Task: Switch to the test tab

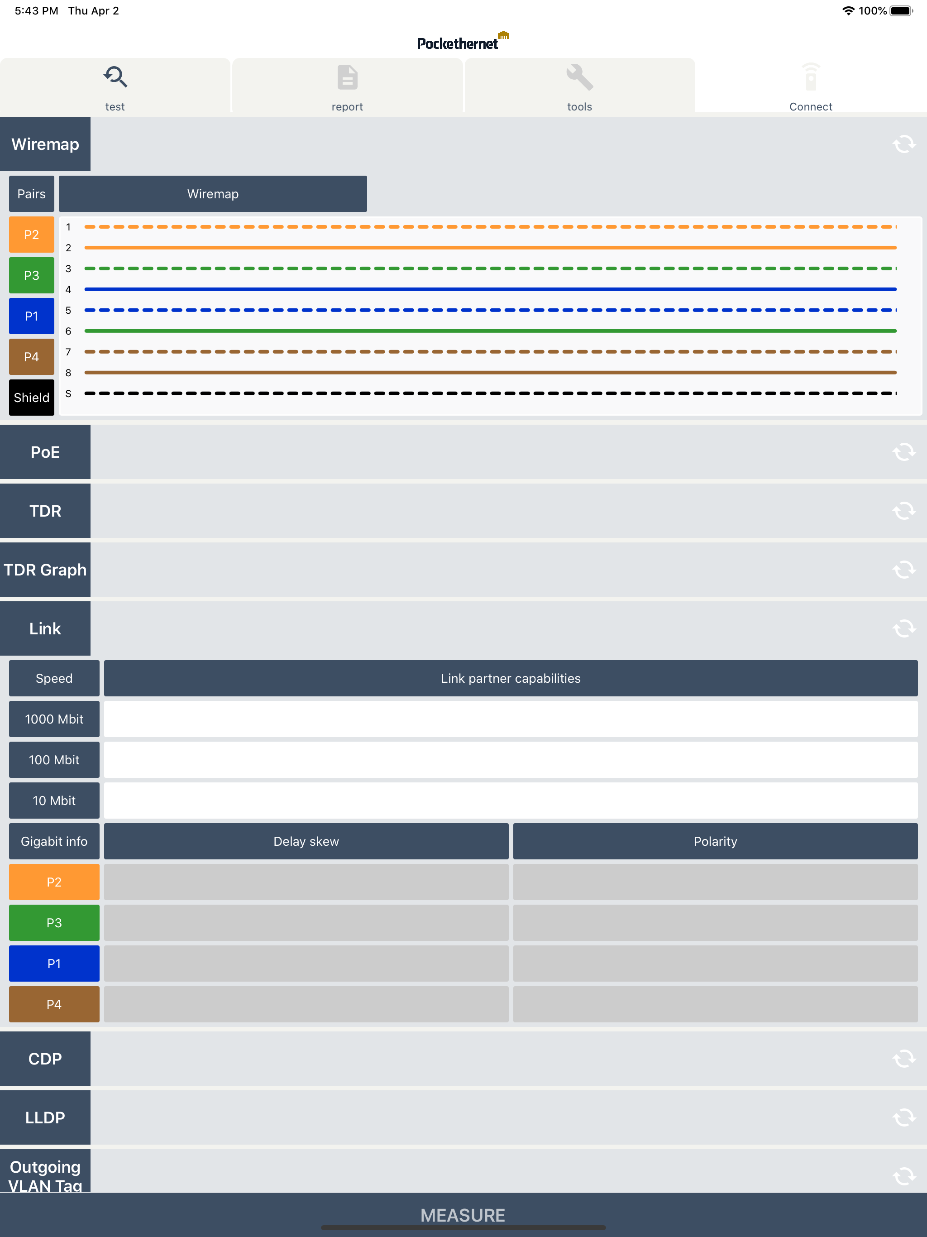Action: pos(115,86)
